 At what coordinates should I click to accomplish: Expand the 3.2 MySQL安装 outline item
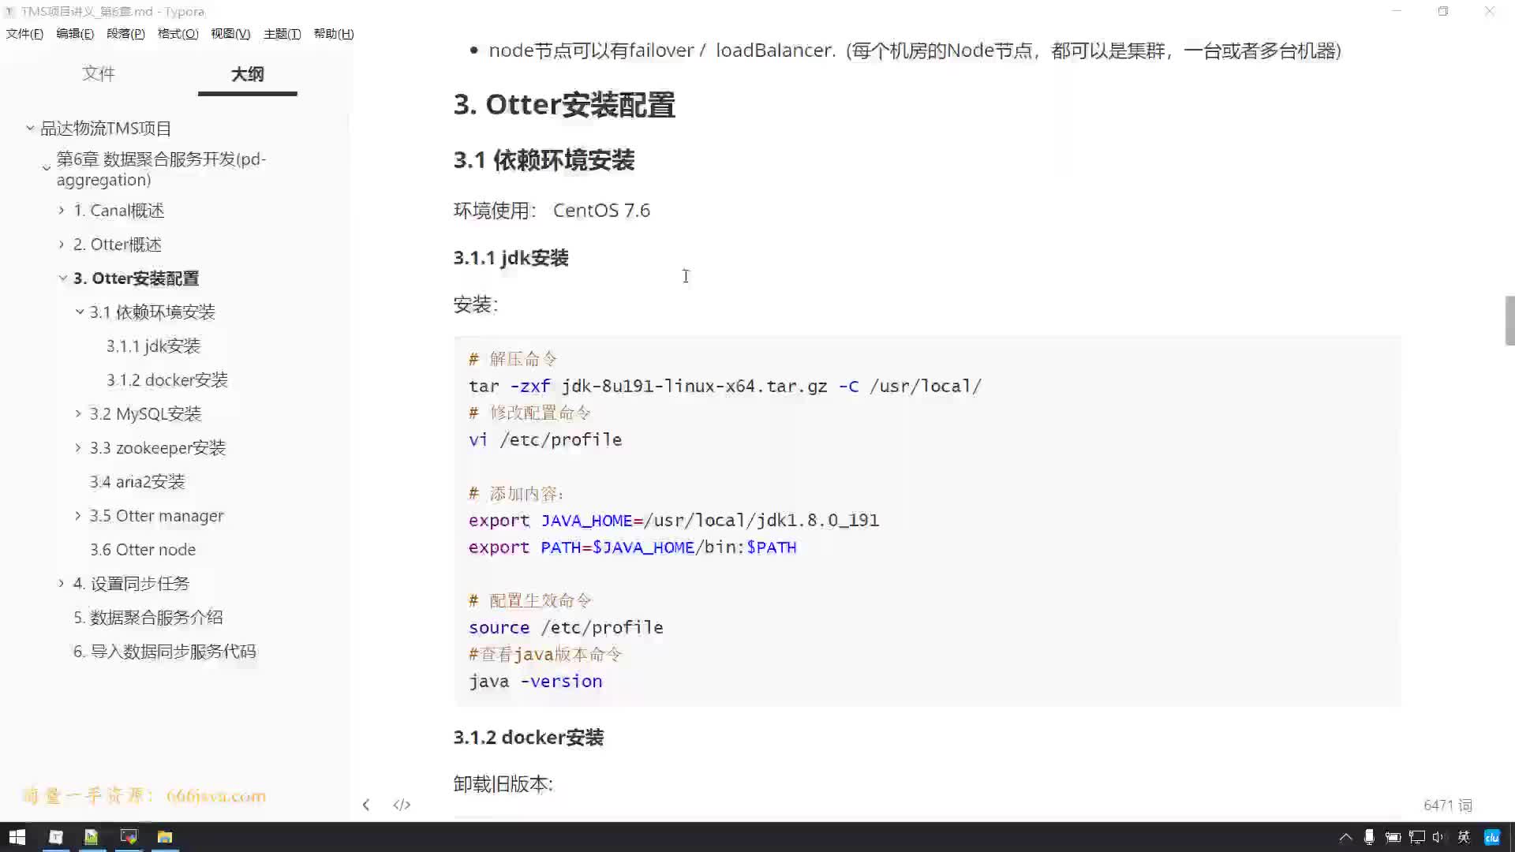click(78, 413)
